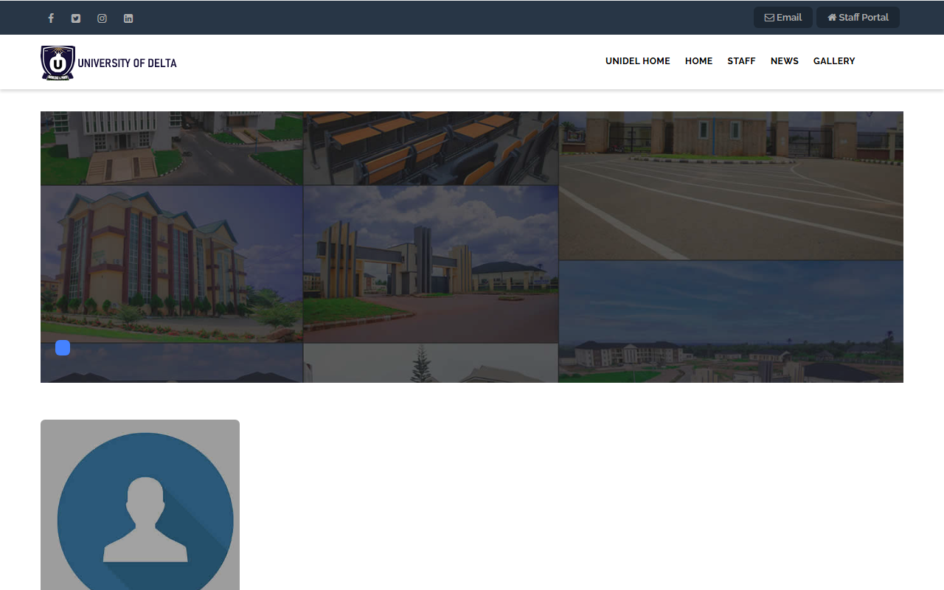Click the blue square on banner

coord(63,348)
